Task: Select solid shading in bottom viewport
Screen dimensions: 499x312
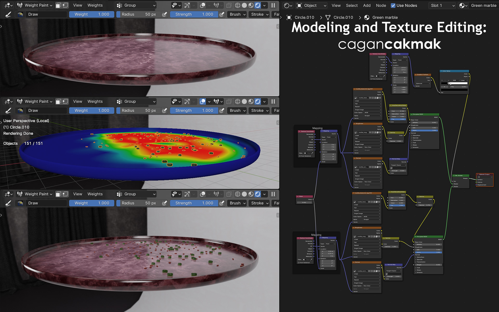Action: click(x=244, y=194)
